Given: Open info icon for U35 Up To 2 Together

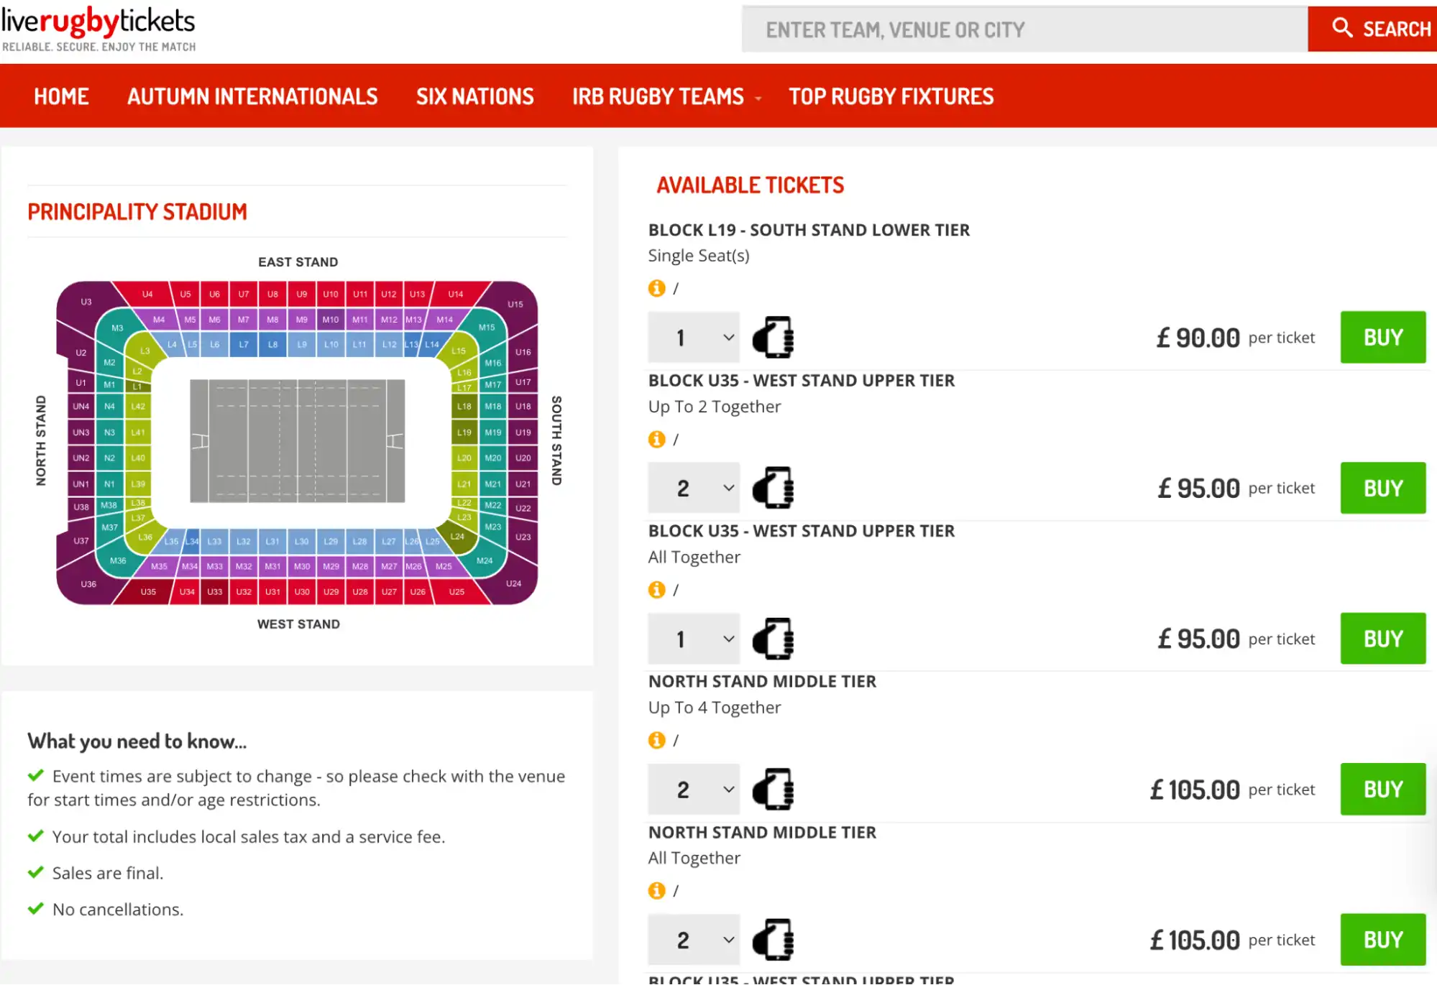Looking at the screenshot, I should click(655, 438).
